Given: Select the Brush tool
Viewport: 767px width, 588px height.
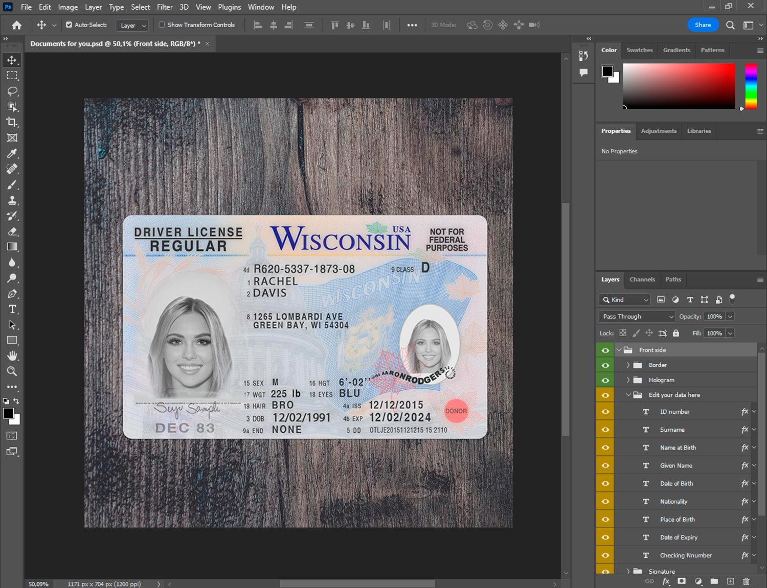Looking at the screenshot, I should pos(12,184).
